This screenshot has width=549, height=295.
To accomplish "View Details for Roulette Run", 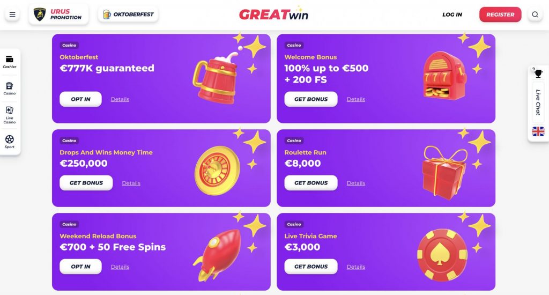I will click(355, 183).
